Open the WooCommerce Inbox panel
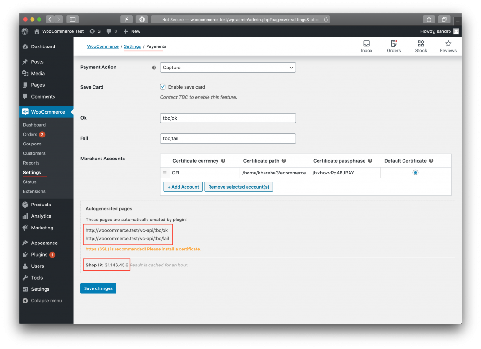Screen dimensions: 481x349 click(x=366, y=45)
